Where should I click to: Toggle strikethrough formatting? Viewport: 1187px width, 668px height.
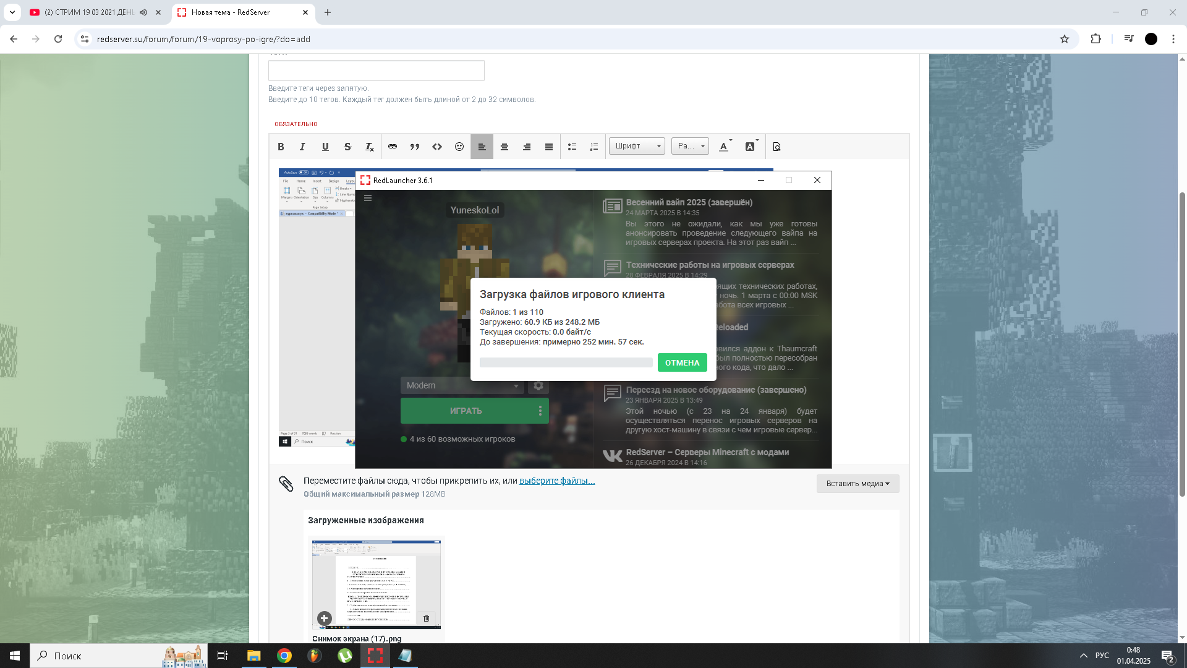pos(347,147)
